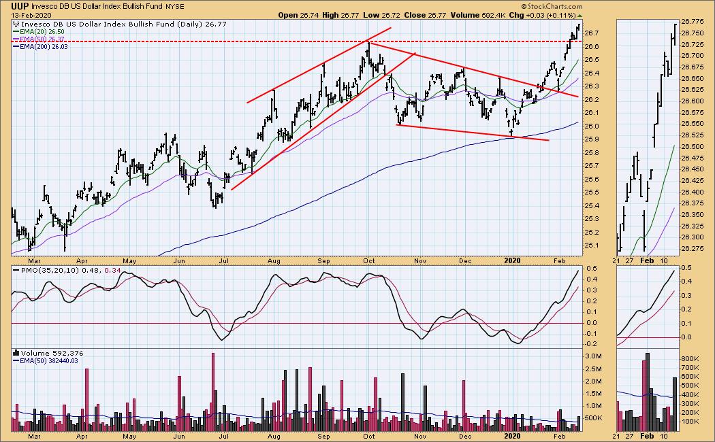Click the 25.6 price axis label
715x442 pixels.
592,179
